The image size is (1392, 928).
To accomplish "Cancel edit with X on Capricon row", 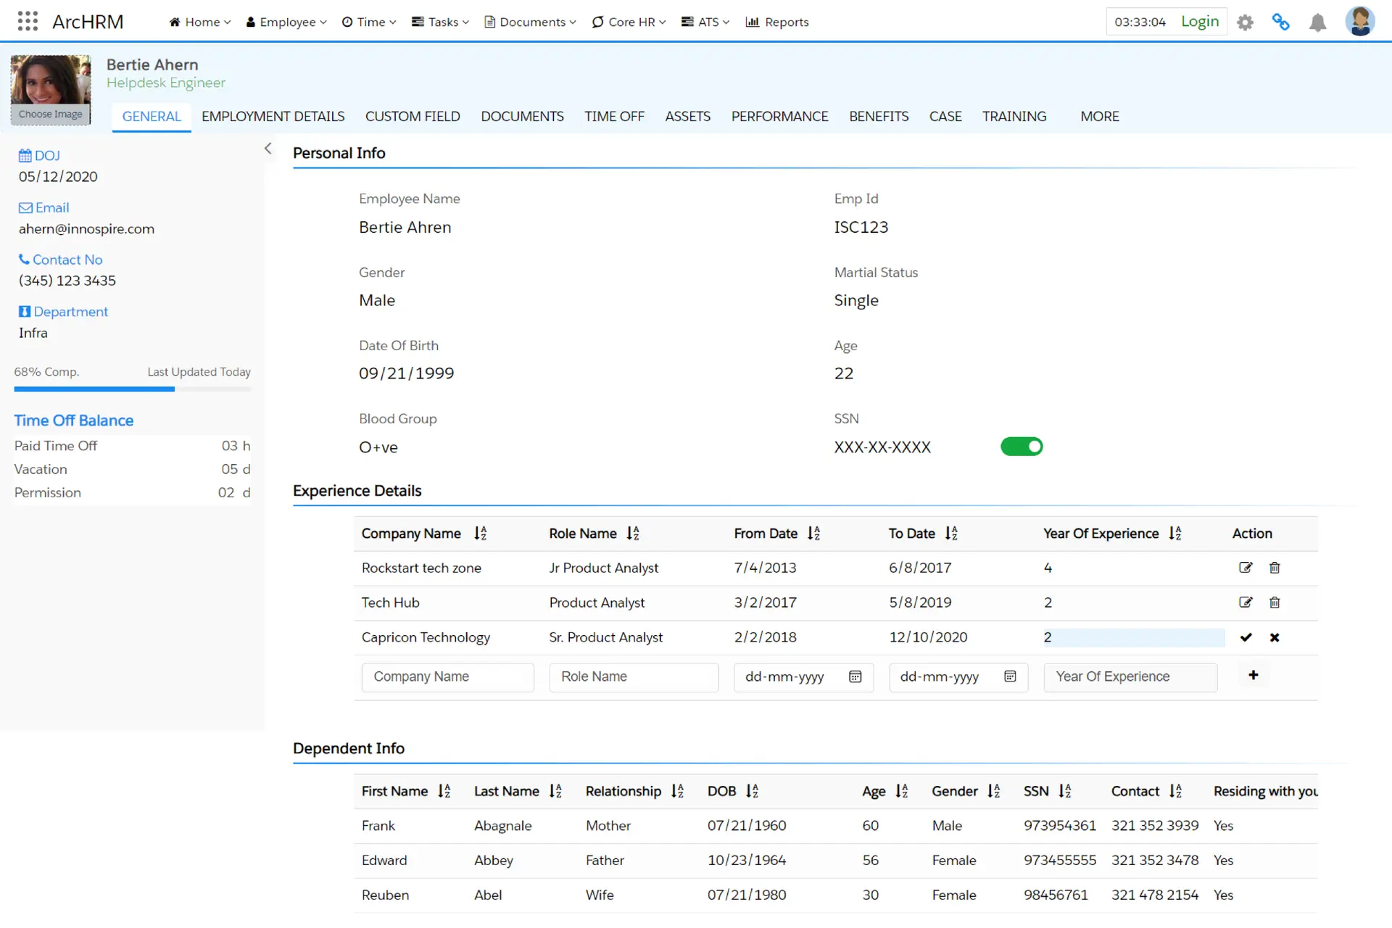I will pos(1275,637).
